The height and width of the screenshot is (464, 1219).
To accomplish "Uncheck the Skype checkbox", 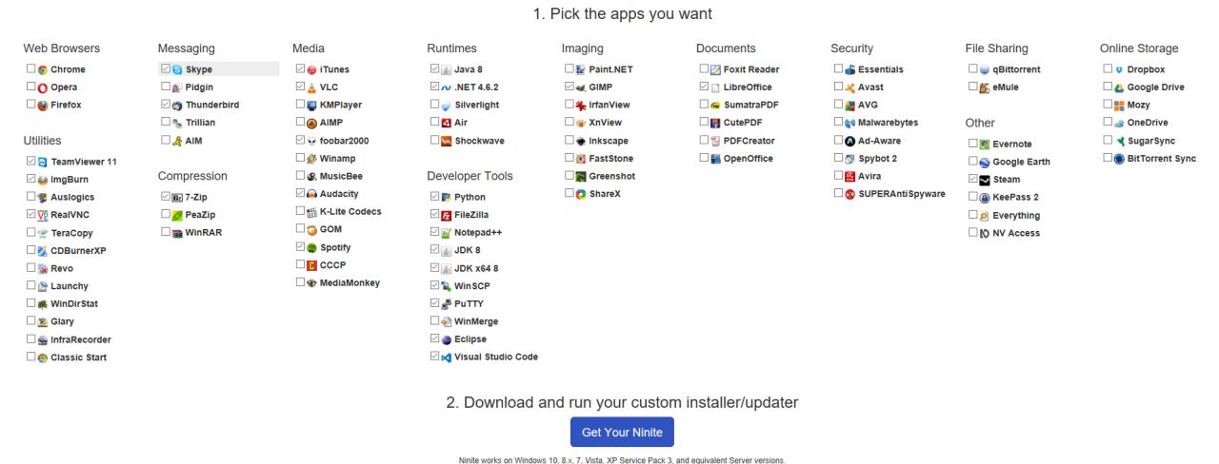I will tap(166, 69).
